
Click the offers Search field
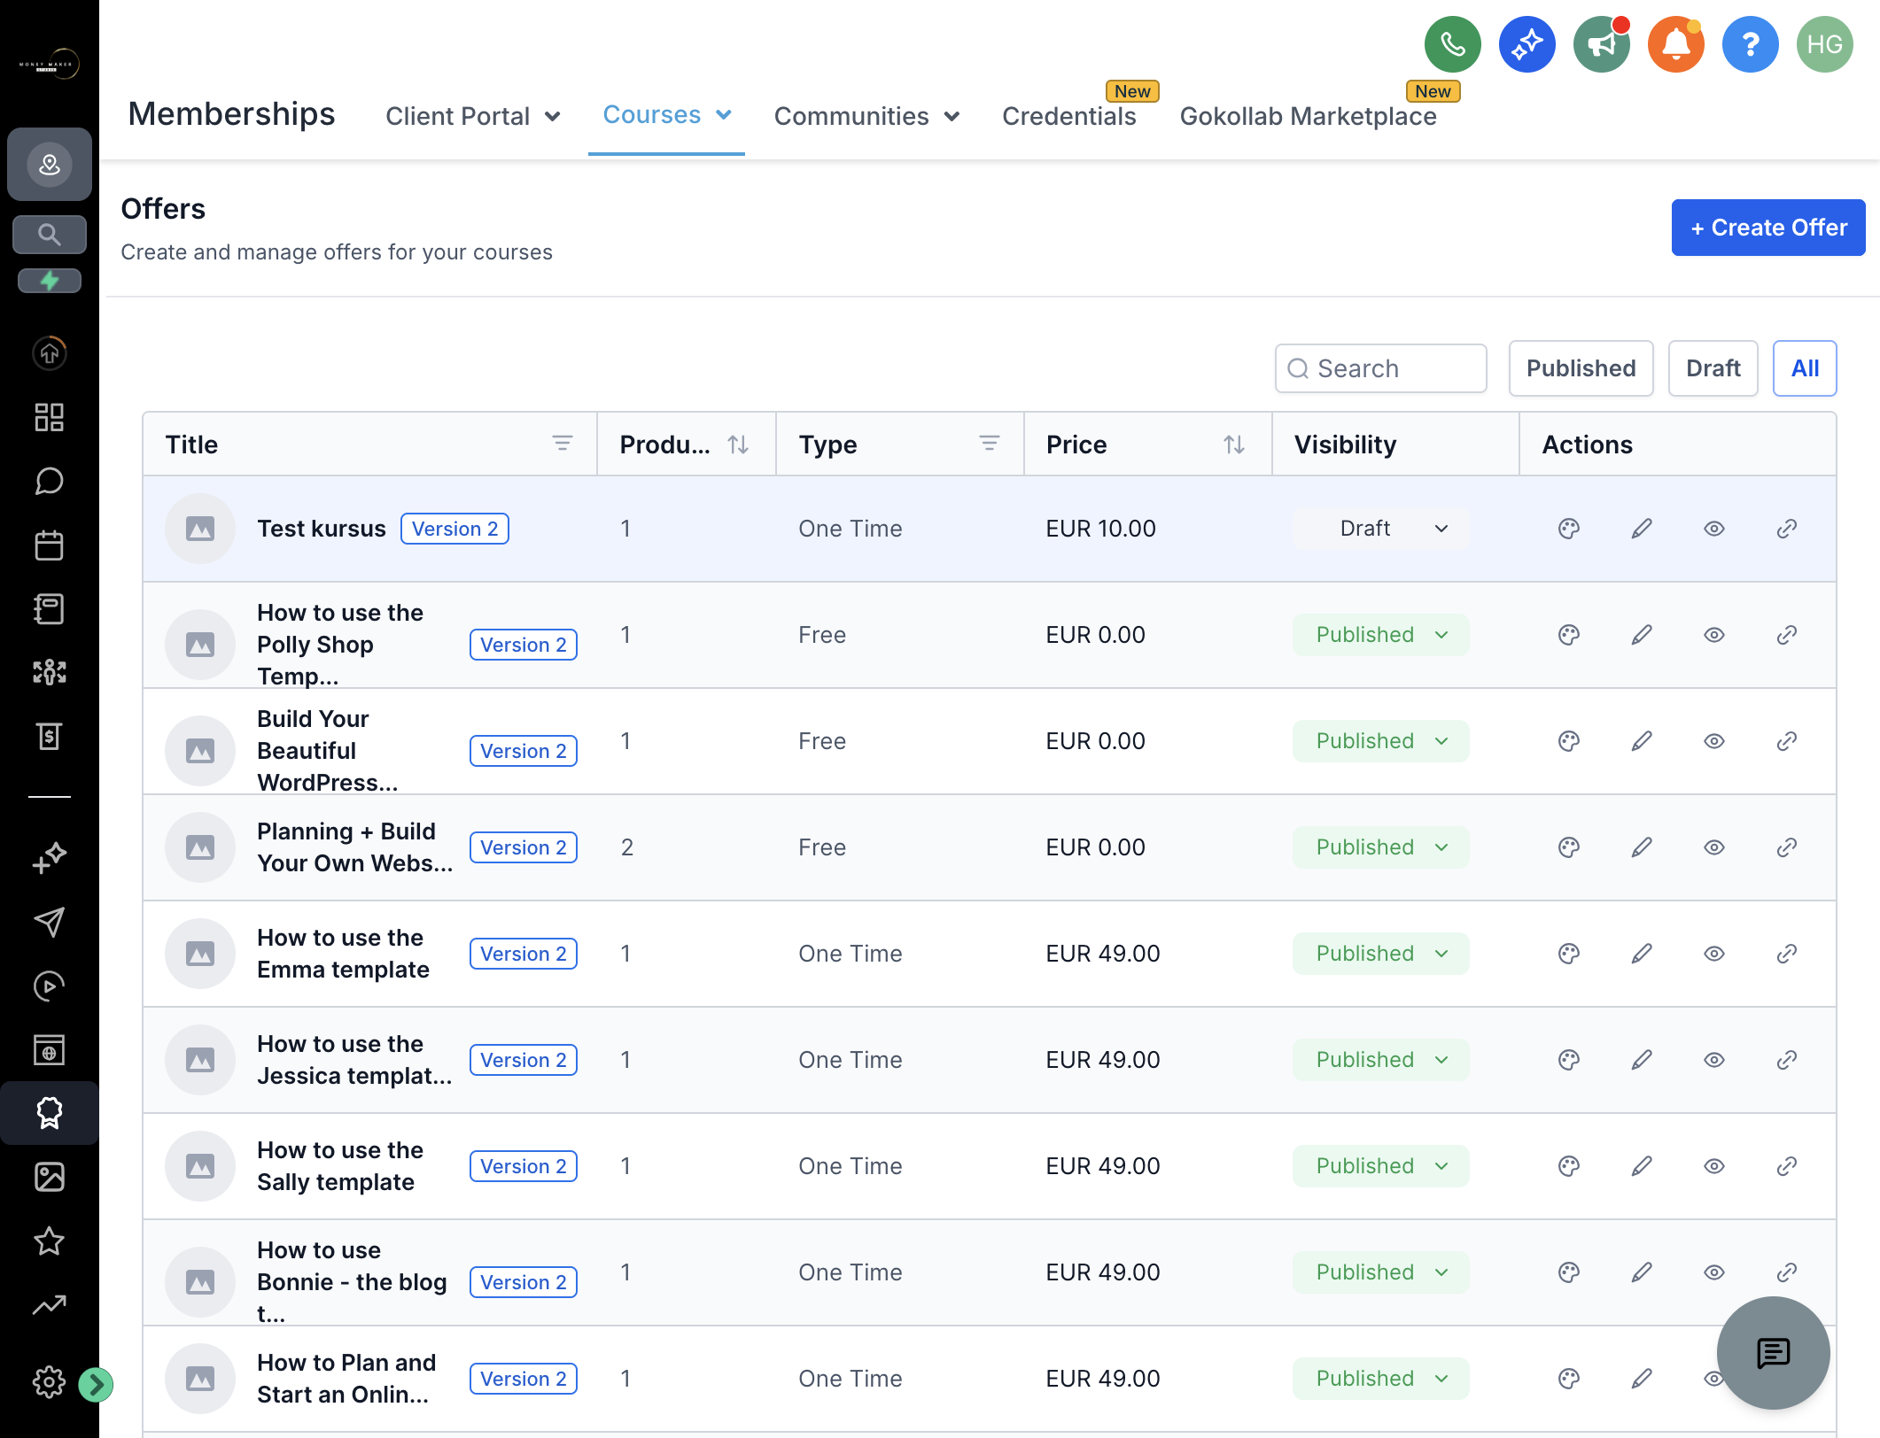(1380, 368)
